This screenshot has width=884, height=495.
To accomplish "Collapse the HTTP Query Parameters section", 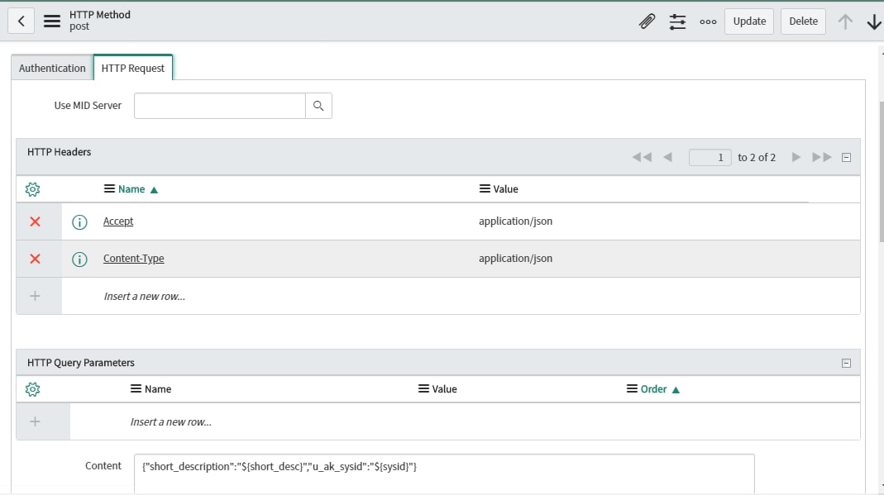I will click(x=846, y=362).
